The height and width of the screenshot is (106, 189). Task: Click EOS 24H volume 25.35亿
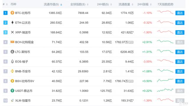click(107, 62)
